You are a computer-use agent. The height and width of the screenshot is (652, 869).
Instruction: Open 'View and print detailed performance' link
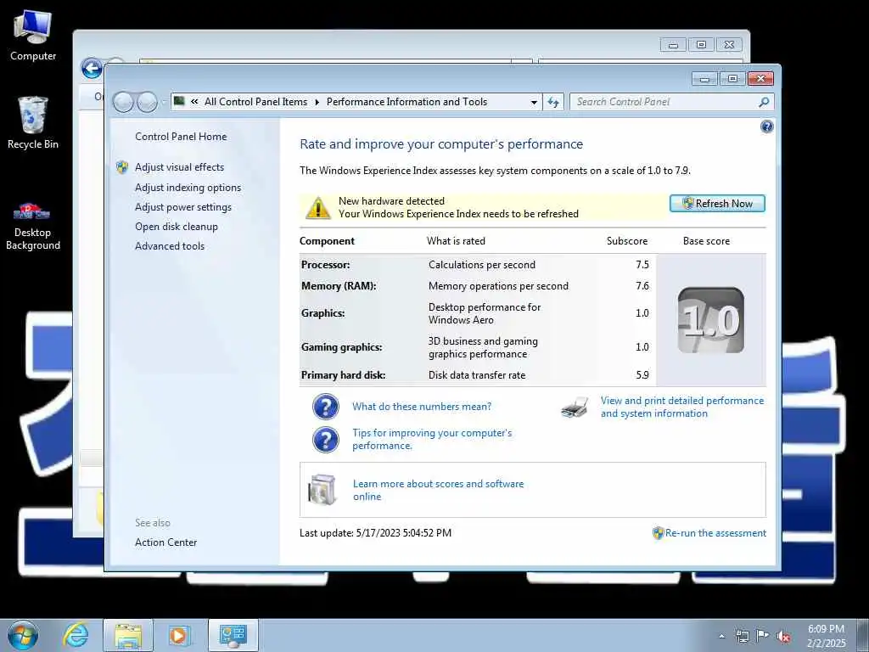pyautogui.click(x=682, y=407)
